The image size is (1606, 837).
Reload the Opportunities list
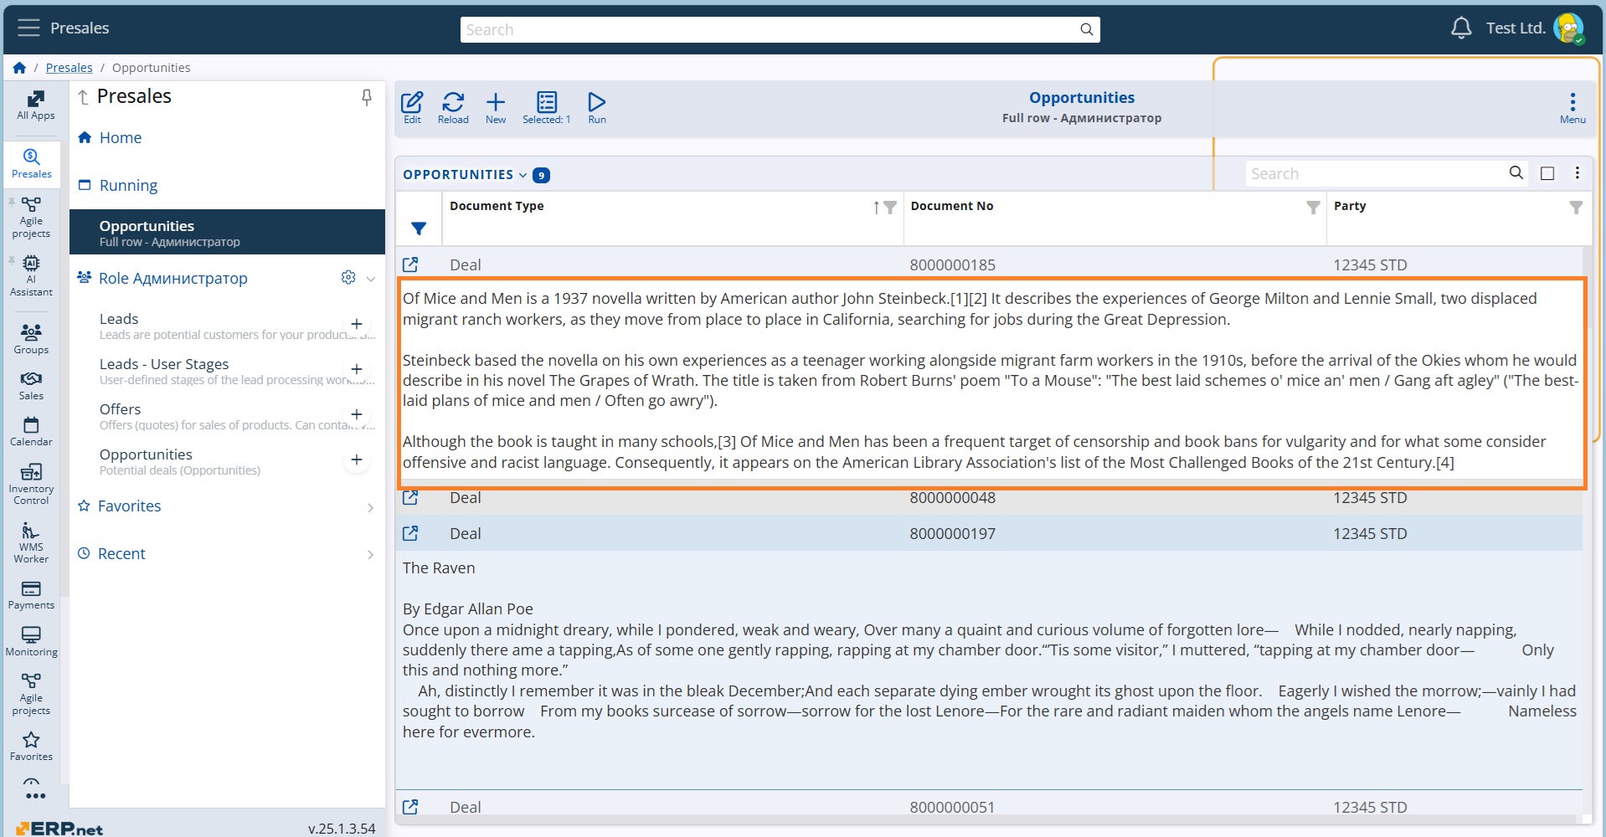pos(453,108)
